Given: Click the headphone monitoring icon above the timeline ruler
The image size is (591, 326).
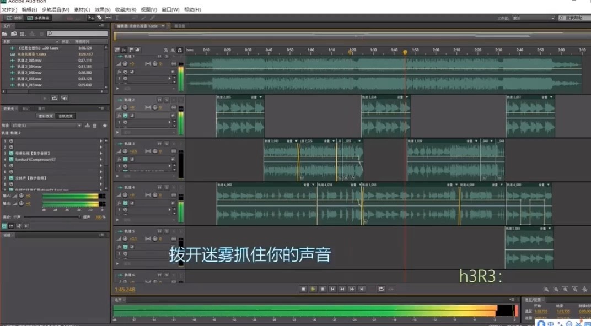Looking at the screenshot, I should 180,50.
